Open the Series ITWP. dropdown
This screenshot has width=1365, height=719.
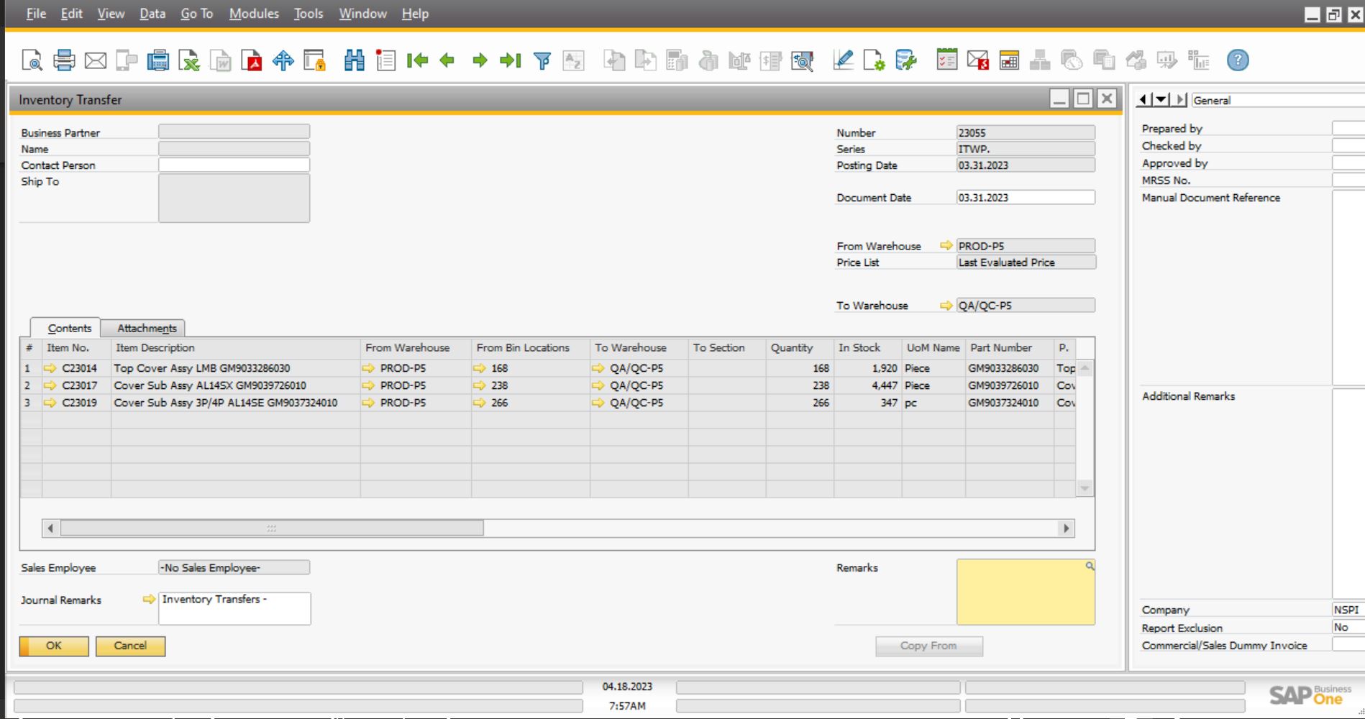(x=1026, y=149)
